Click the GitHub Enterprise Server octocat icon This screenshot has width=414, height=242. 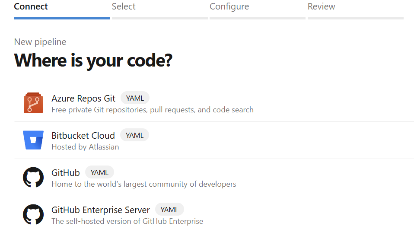click(x=33, y=214)
